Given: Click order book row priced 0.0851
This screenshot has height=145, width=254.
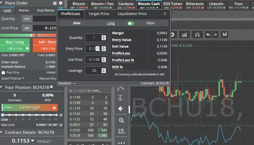Looking at the screenshot, I should 89,125.
